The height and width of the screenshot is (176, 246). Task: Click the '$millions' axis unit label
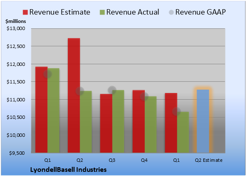click(16, 21)
